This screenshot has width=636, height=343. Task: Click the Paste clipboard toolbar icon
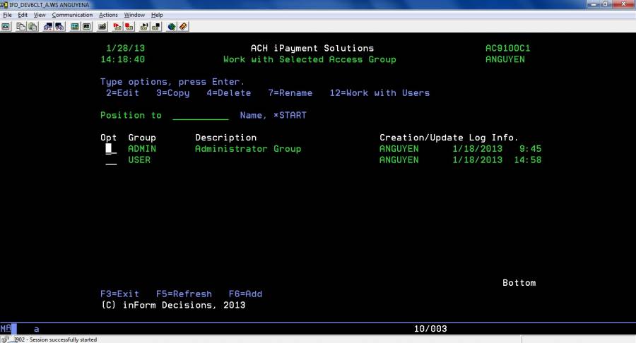tap(33, 27)
